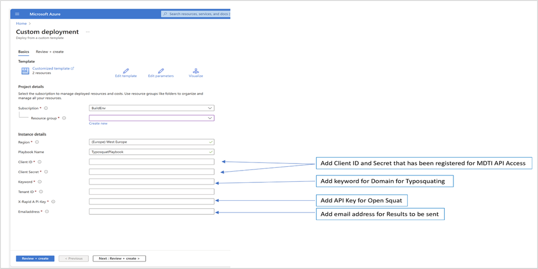The width and height of the screenshot is (538, 269).
Task: Click Create new resource group link
Action: pos(98,123)
